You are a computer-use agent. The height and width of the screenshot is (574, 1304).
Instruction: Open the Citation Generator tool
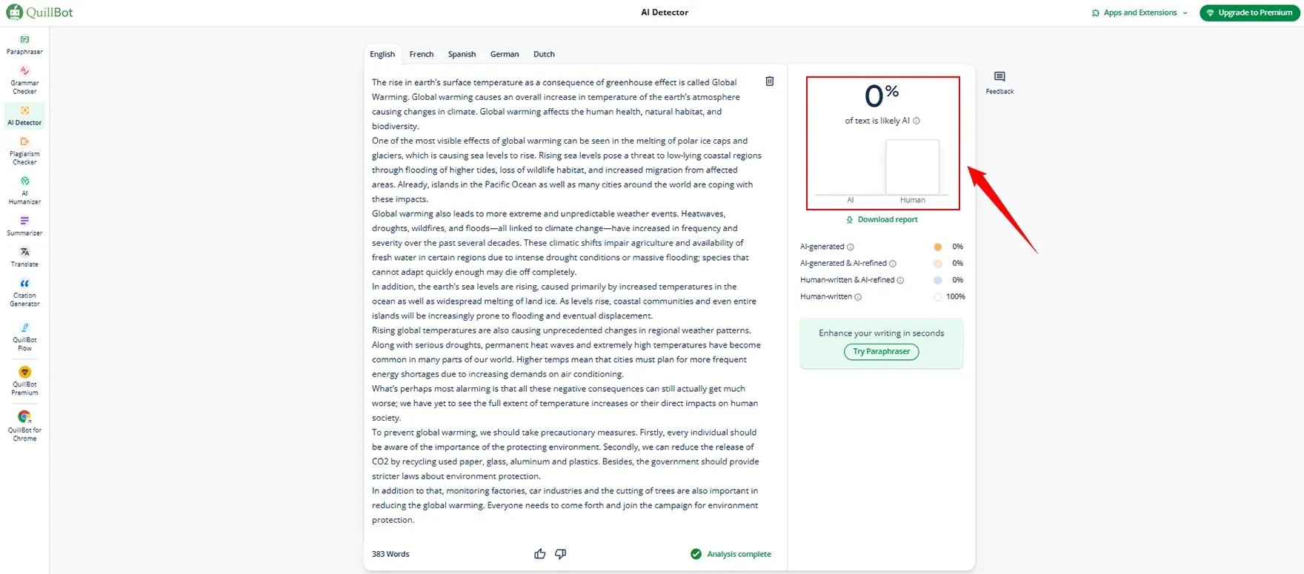pyautogui.click(x=24, y=293)
